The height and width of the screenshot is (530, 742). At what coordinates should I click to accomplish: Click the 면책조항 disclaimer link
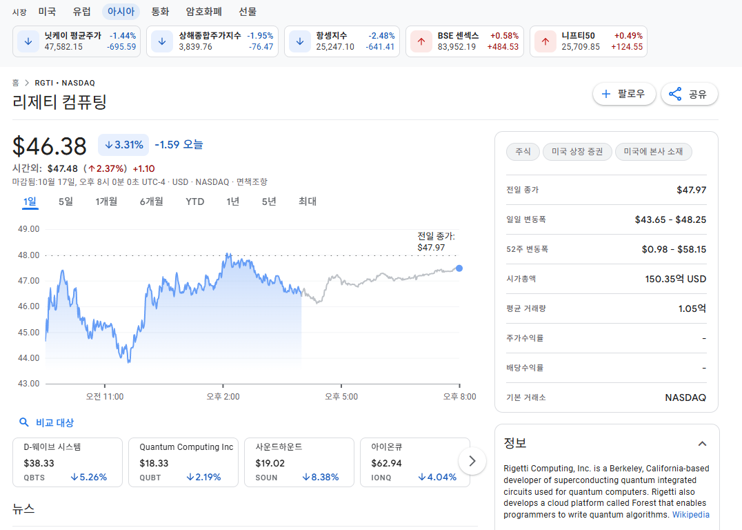point(252,182)
